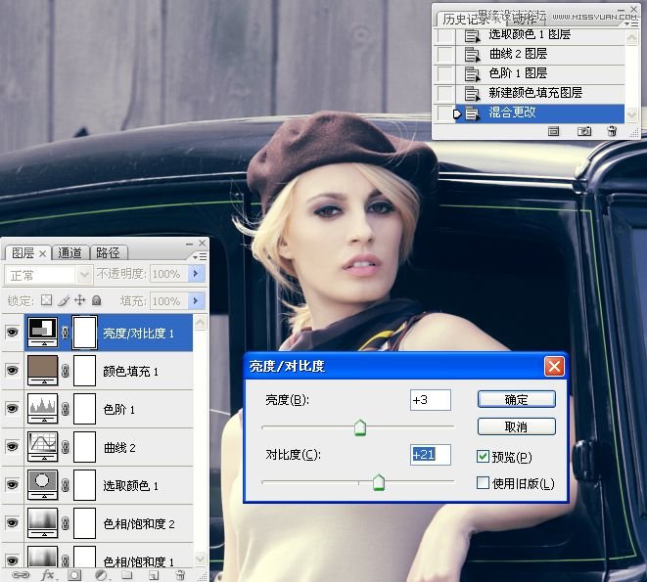The image size is (647, 582).
Task: Click the history panel trash icon
Action: [x=612, y=130]
